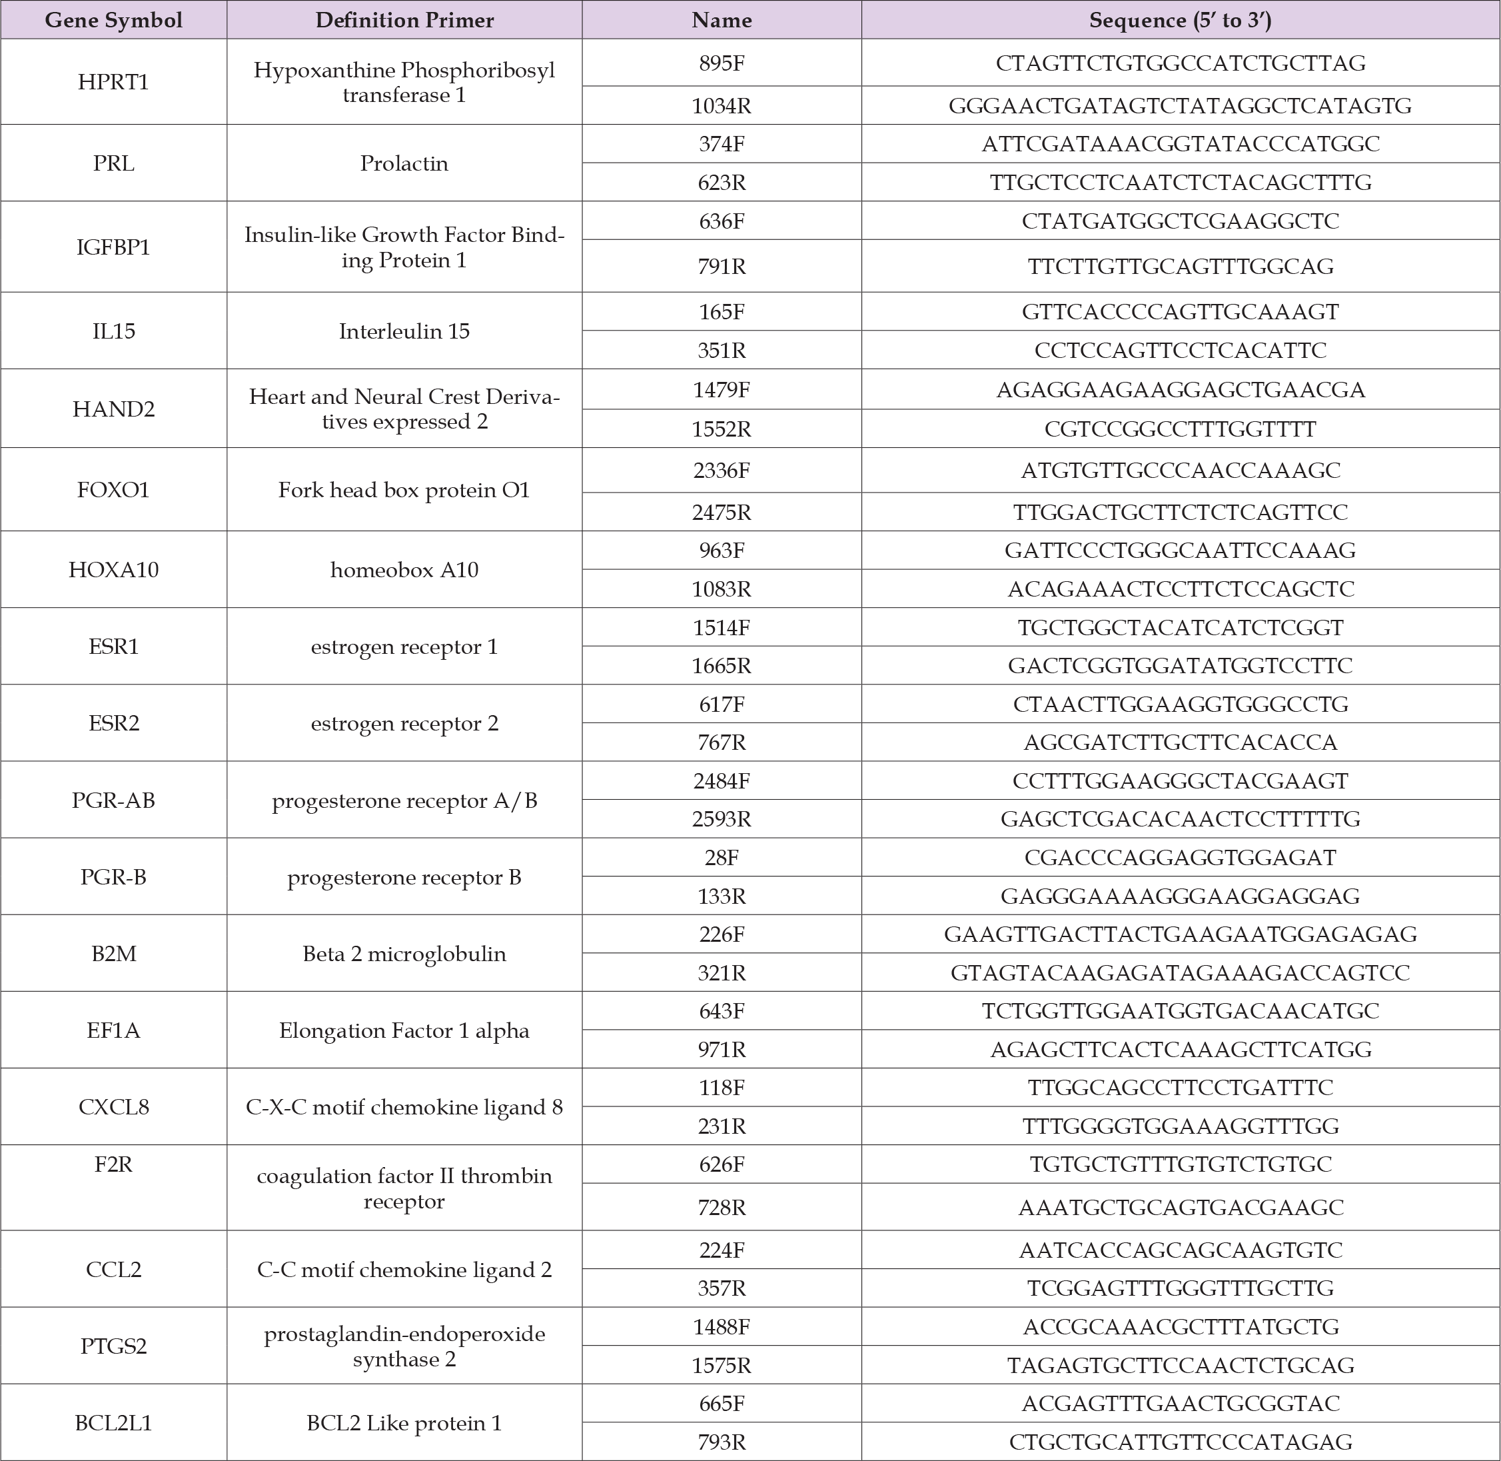Select the homeobox A10 definition cell
Viewport: 1501px width, 1461px height.
404,570
